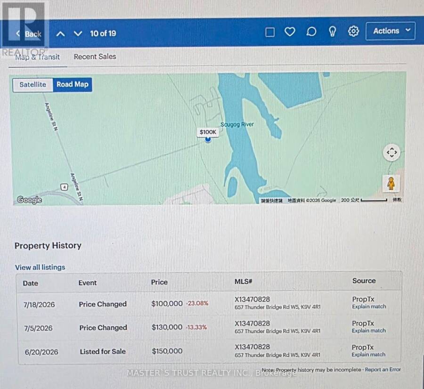This screenshot has width=424, height=389.
Task: Click the Listed for Sale event cell
Action: pos(103,351)
